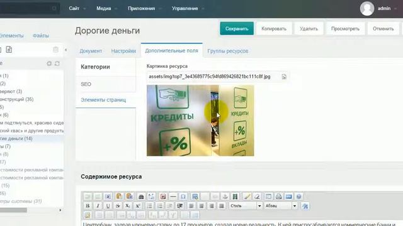Viewport: 403px width, 226px height.
Task: Click the tree horizontal scrollbar right arrow
Action: [60, 210]
